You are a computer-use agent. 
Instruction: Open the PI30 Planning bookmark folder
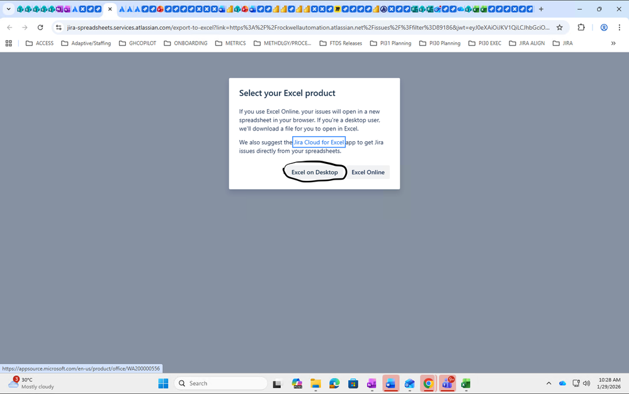pos(439,43)
